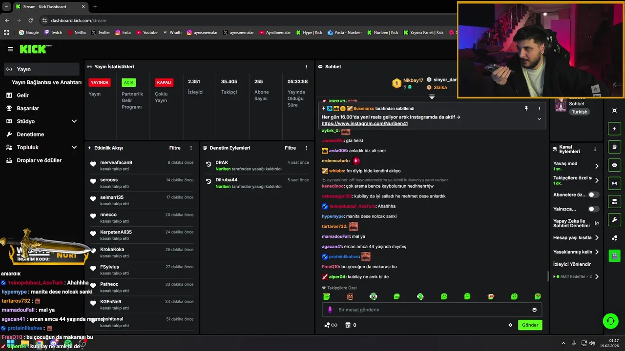625x351 pixels.
Task: Open Yavaş mod settings arrow
Action: [x=596, y=166]
